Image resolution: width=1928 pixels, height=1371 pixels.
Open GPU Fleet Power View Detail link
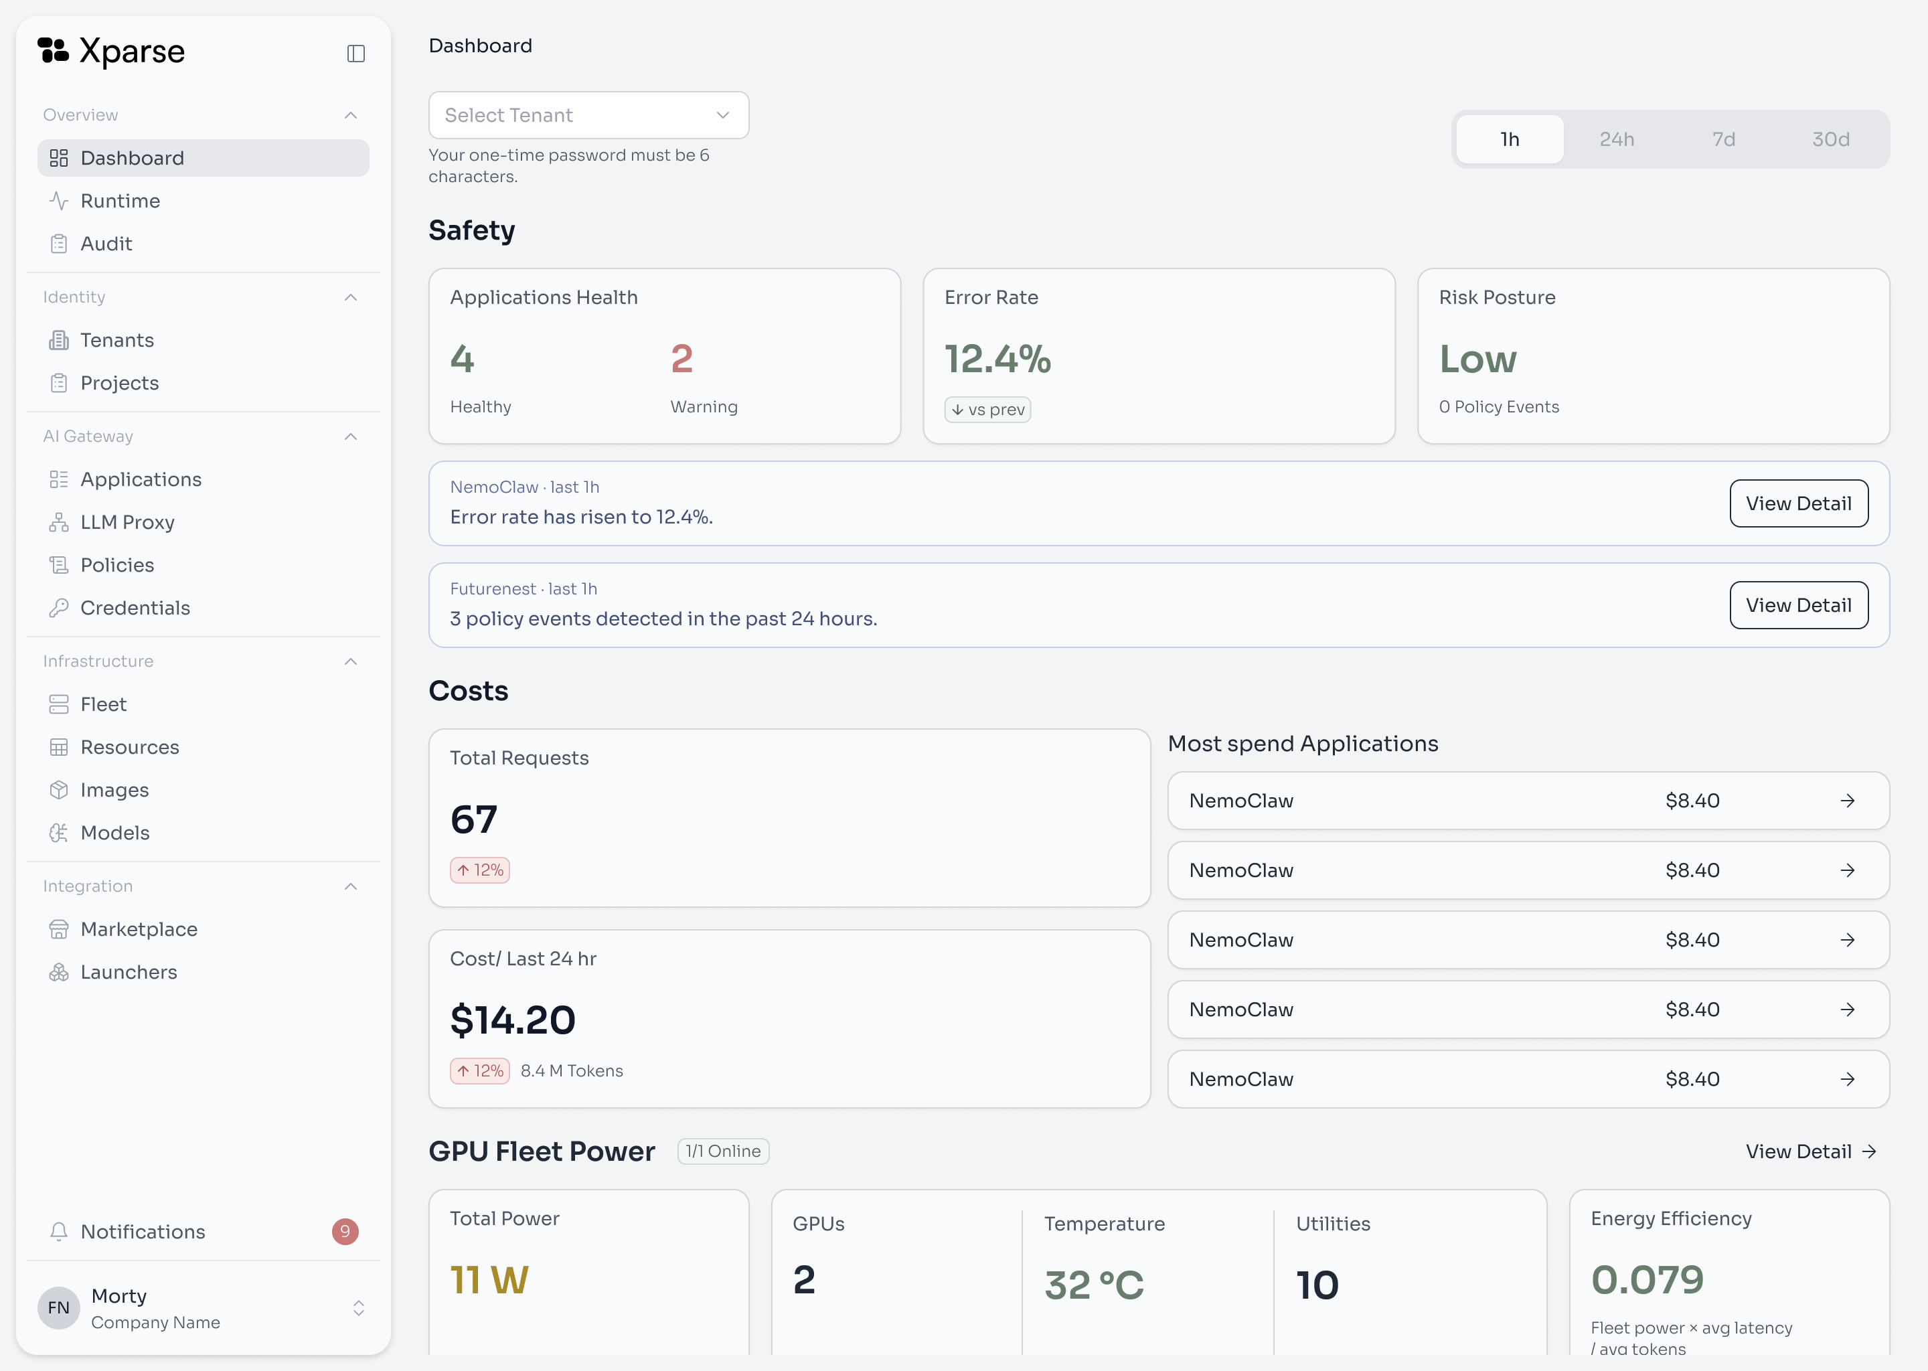[1811, 1151]
